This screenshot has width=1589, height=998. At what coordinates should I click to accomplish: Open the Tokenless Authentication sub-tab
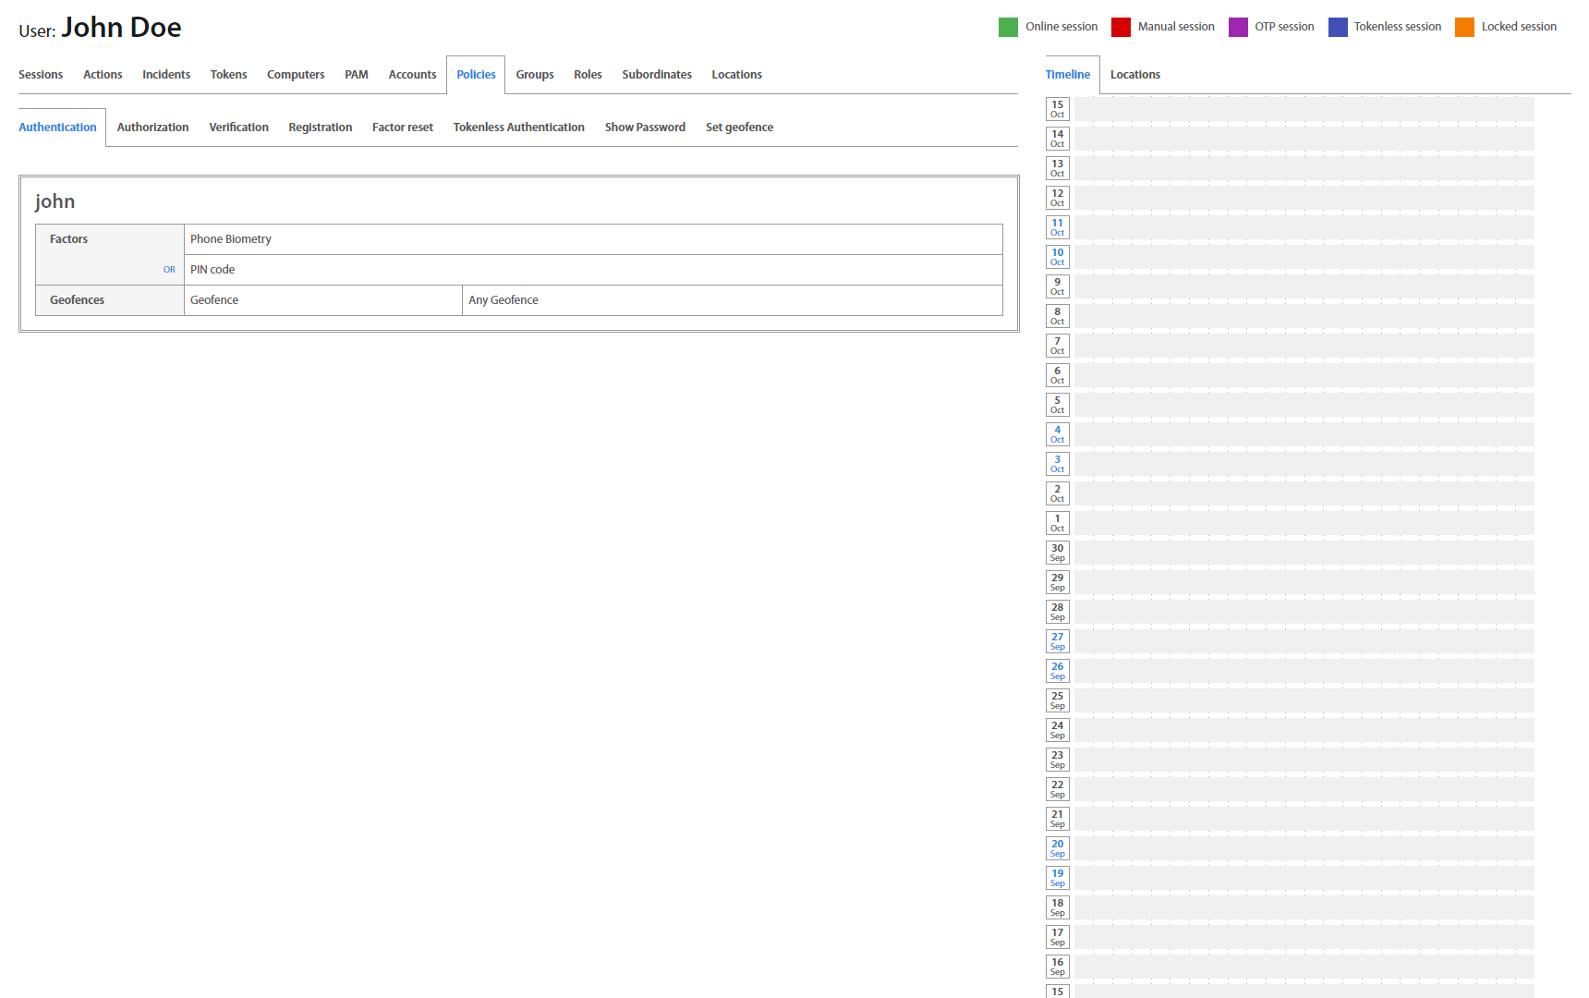(x=518, y=128)
